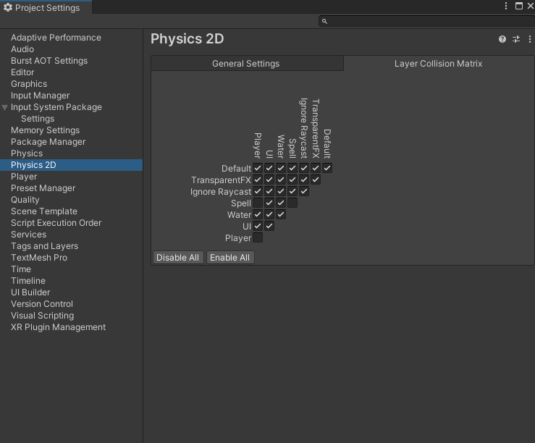535x443 pixels.
Task: Select Package Manager settings
Action: pos(72,142)
